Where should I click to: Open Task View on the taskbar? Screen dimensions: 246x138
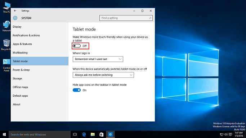coord(75,134)
